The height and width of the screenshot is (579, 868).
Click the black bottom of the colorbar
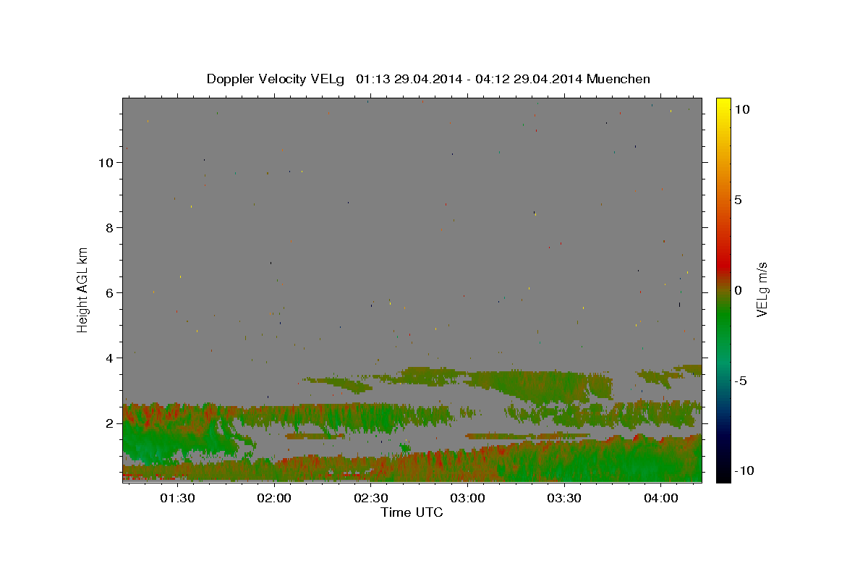pos(723,477)
